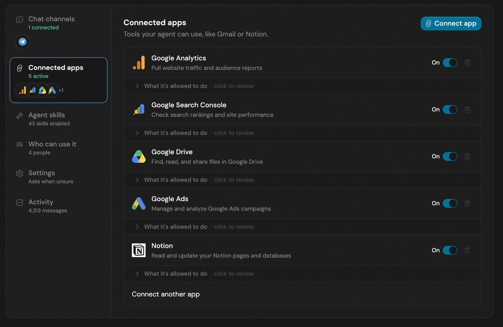Click the Who can use it people icon
Image resolution: width=503 pixels, height=327 pixels.
click(x=20, y=145)
